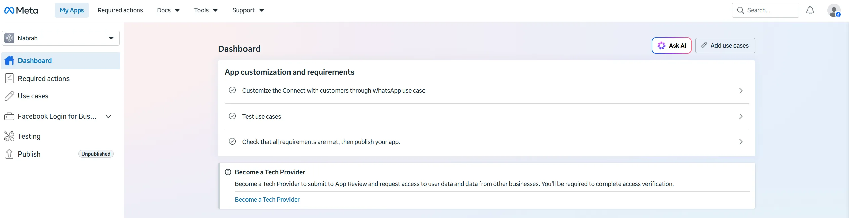
Task: Open the chevron for Test use cases
Action: pos(741,116)
